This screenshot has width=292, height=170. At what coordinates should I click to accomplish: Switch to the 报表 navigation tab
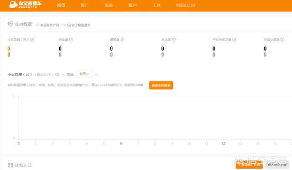pyautogui.click(x=109, y=5)
